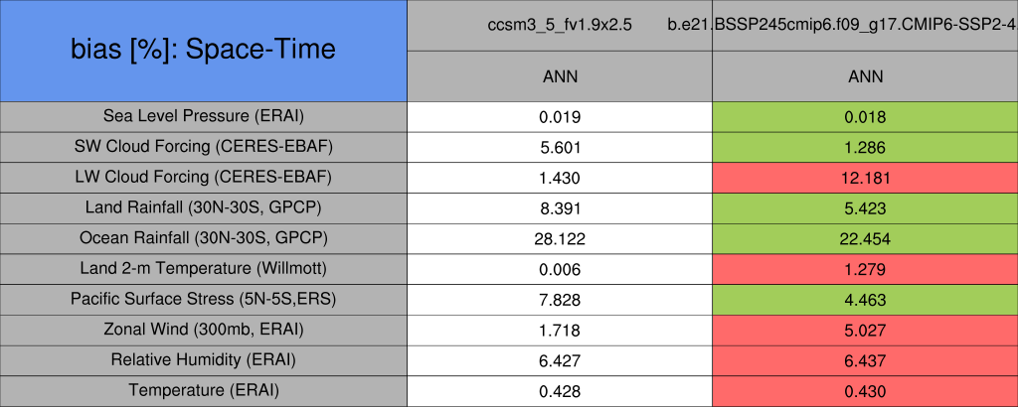This screenshot has height=407, width=1018.
Task: Click the Relative Humidity (ERAI) row label
Action: (203, 360)
